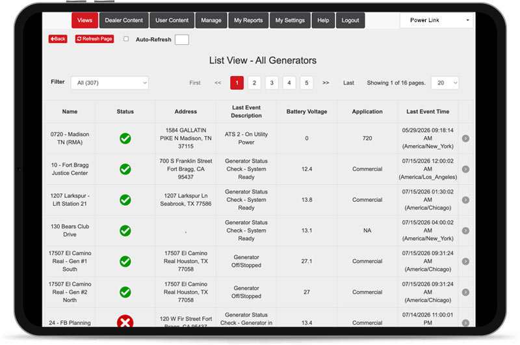Select address '1584 GALLATIN PIKE N Madison, TN 37115'
This screenshot has height=345, width=520.
pyautogui.click(x=186, y=139)
